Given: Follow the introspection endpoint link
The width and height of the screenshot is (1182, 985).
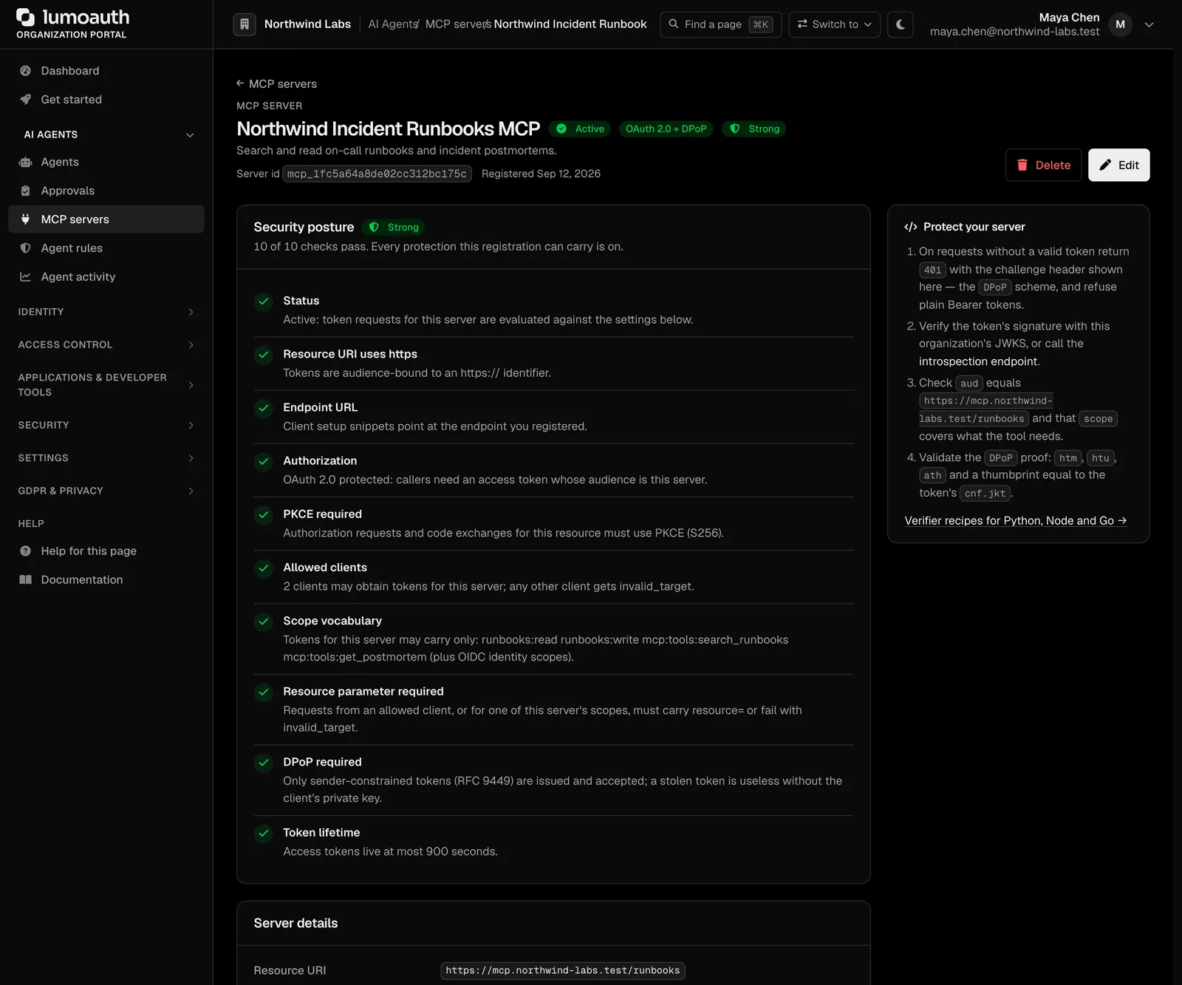Looking at the screenshot, I should (x=978, y=361).
